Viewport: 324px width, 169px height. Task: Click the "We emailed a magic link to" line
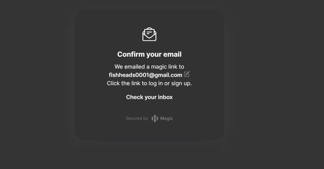(149, 67)
